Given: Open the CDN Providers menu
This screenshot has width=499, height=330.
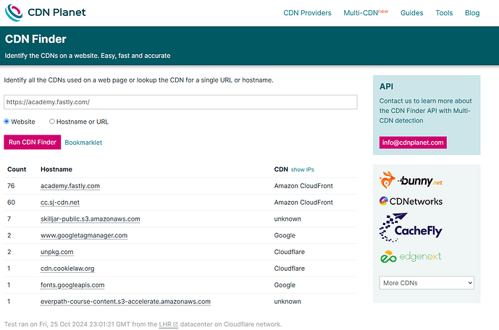Looking at the screenshot, I should tap(307, 13).
